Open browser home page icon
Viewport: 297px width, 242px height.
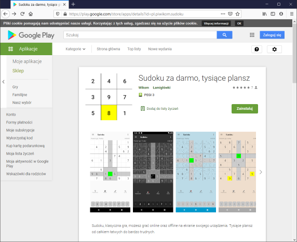click(x=31, y=14)
